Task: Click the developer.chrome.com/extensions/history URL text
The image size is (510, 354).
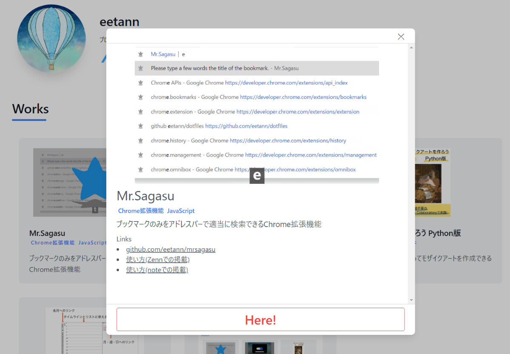Action: (x=288, y=140)
